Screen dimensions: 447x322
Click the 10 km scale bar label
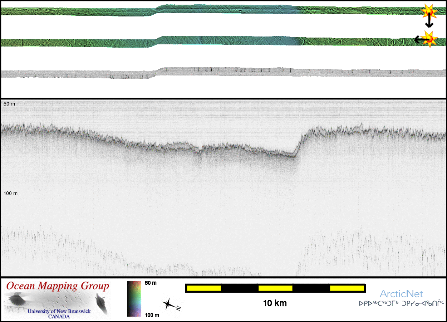pyautogui.click(x=275, y=303)
